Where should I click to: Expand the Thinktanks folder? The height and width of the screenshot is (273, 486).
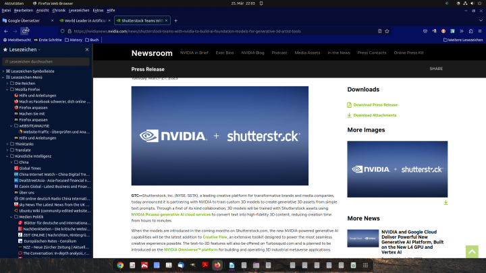click(7, 144)
